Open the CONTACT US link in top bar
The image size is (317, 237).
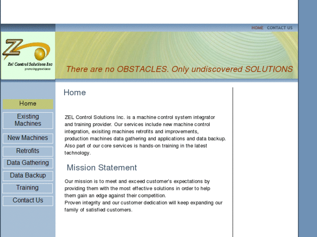[280, 28]
